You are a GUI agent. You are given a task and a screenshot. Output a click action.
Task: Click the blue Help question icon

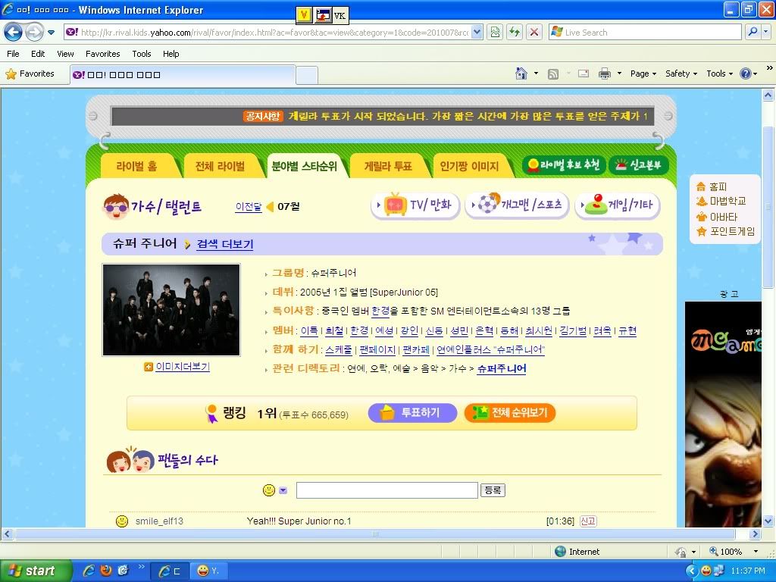pyautogui.click(x=746, y=74)
